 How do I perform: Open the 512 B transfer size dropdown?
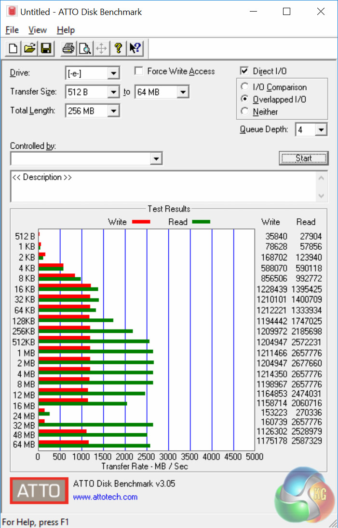(x=114, y=92)
